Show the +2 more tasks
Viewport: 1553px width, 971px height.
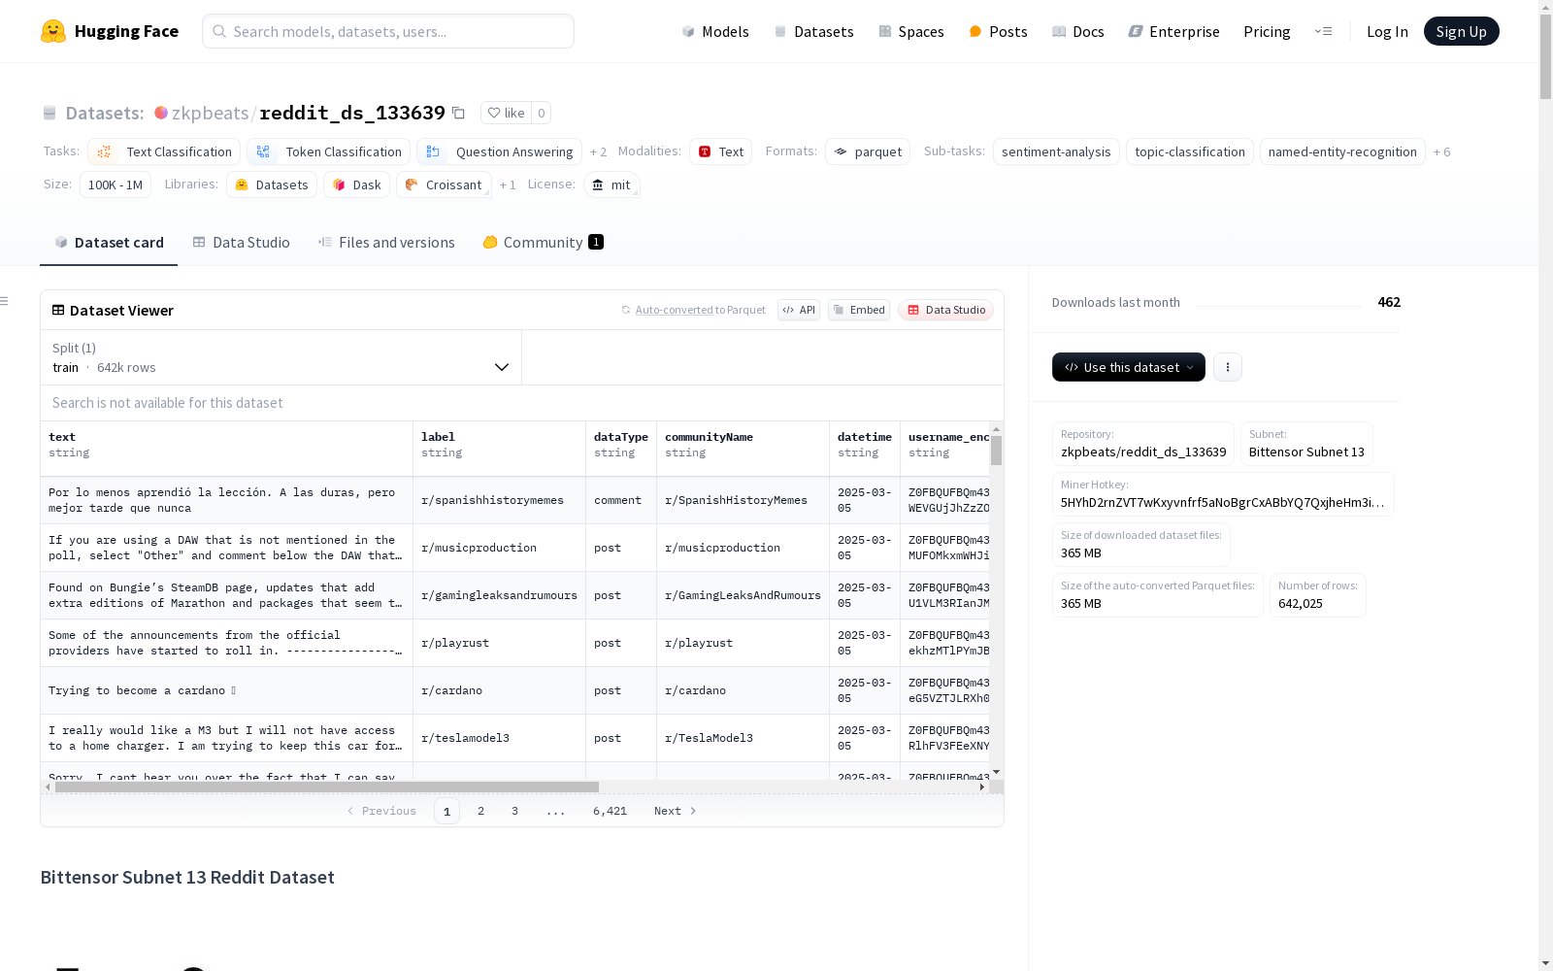point(598,151)
